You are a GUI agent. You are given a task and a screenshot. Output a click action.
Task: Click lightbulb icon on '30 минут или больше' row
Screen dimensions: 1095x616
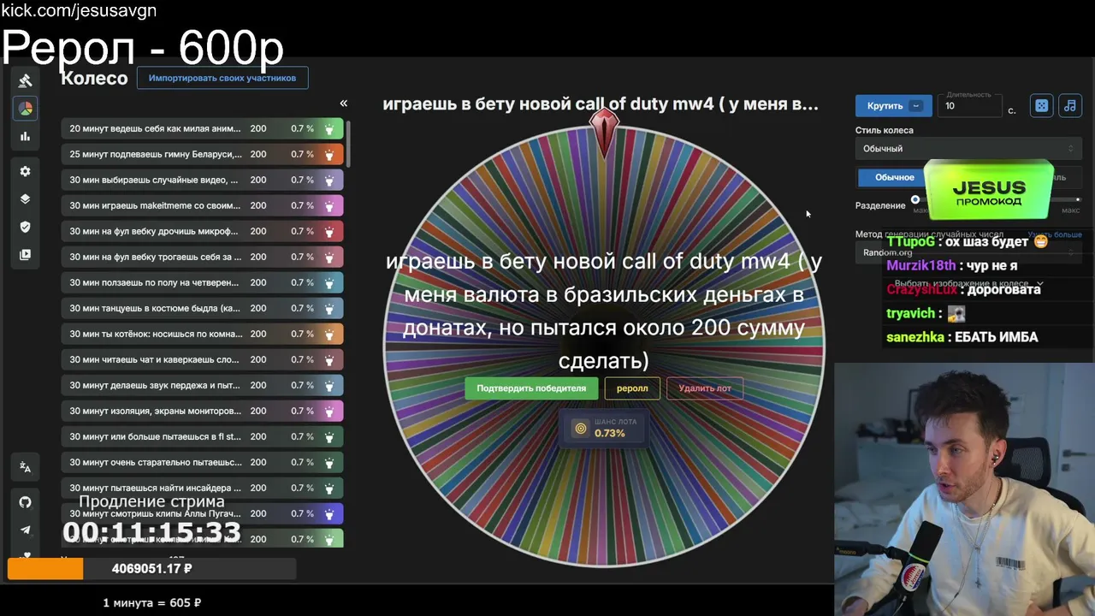point(329,437)
